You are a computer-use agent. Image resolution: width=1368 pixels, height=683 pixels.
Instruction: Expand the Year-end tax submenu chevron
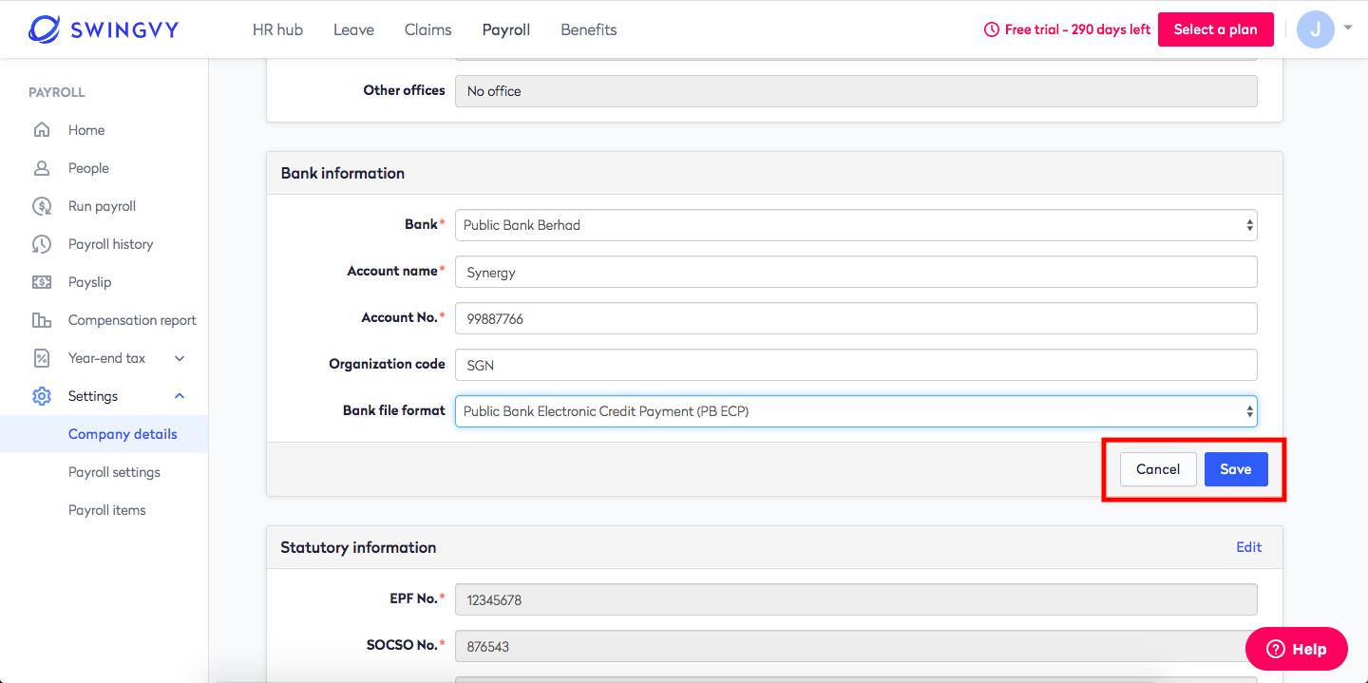click(180, 358)
